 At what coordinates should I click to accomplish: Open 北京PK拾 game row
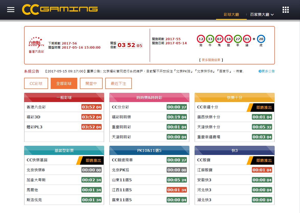click(149, 170)
